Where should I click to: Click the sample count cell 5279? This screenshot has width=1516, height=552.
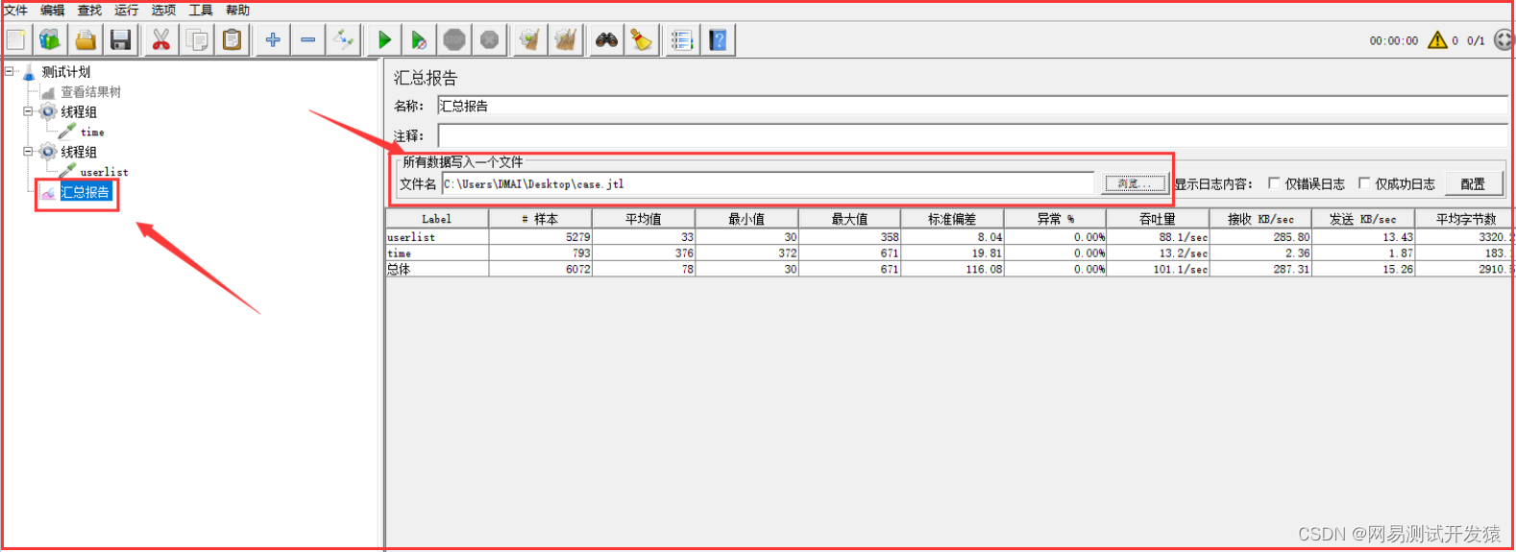(x=540, y=236)
